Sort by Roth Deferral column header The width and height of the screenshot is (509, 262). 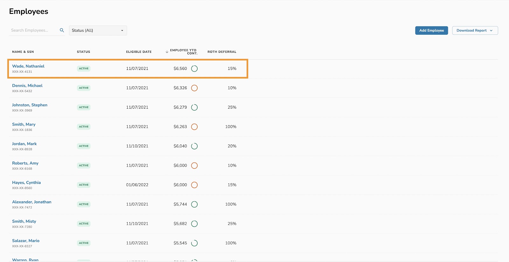tap(222, 52)
